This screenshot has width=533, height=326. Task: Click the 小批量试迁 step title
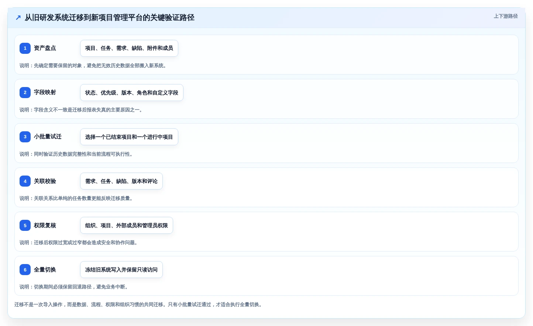pyautogui.click(x=48, y=137)
